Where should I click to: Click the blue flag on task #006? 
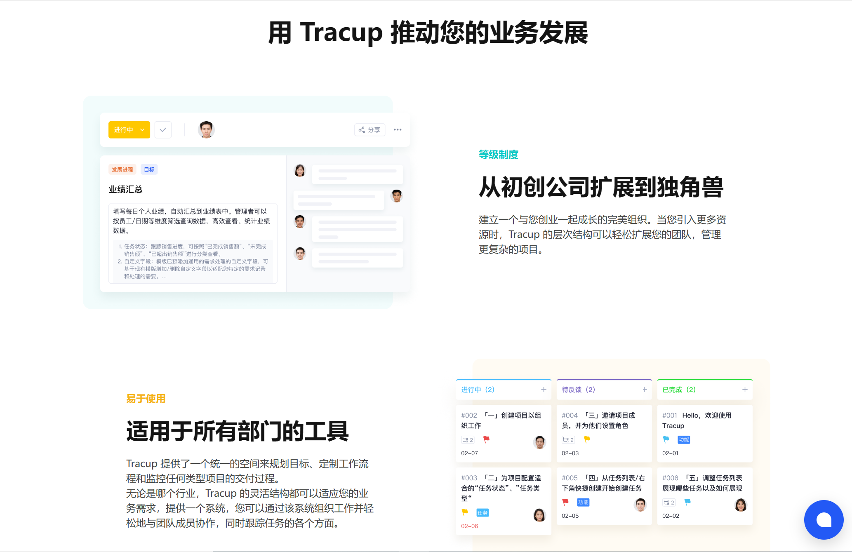click(687, 502)
